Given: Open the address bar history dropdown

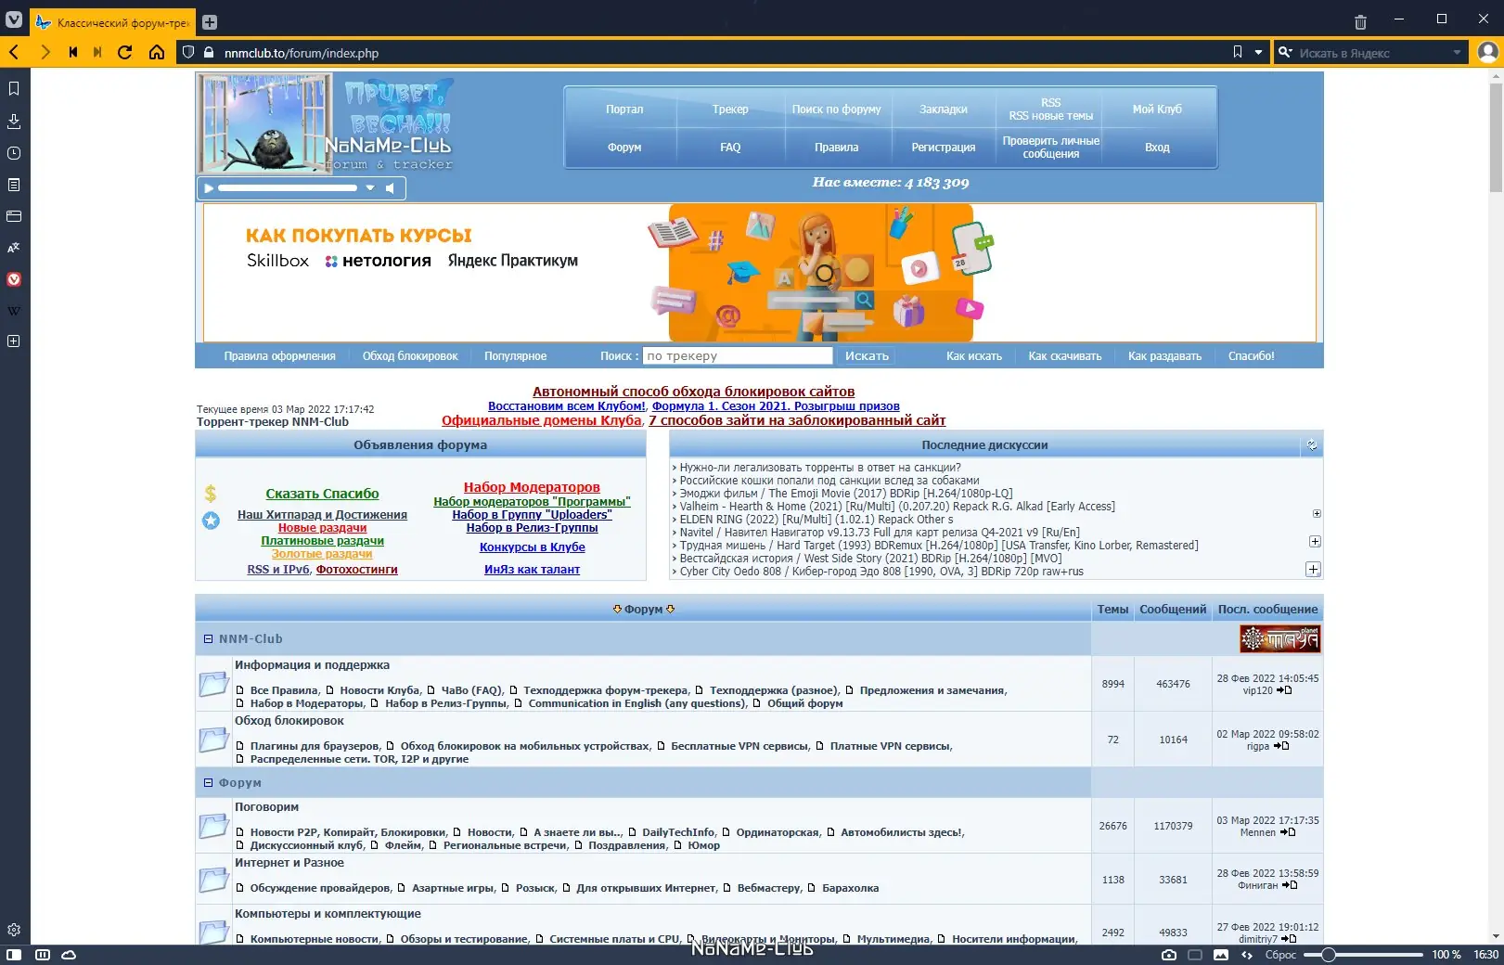Looking at the screenshot, I should (1259, 53).
